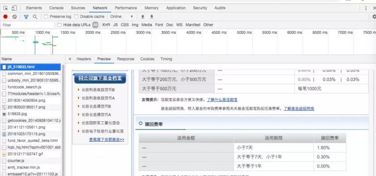Enable Disable cache checkbox
The height and width of the screenshot is (176, 376).
(x=76, y=16)
